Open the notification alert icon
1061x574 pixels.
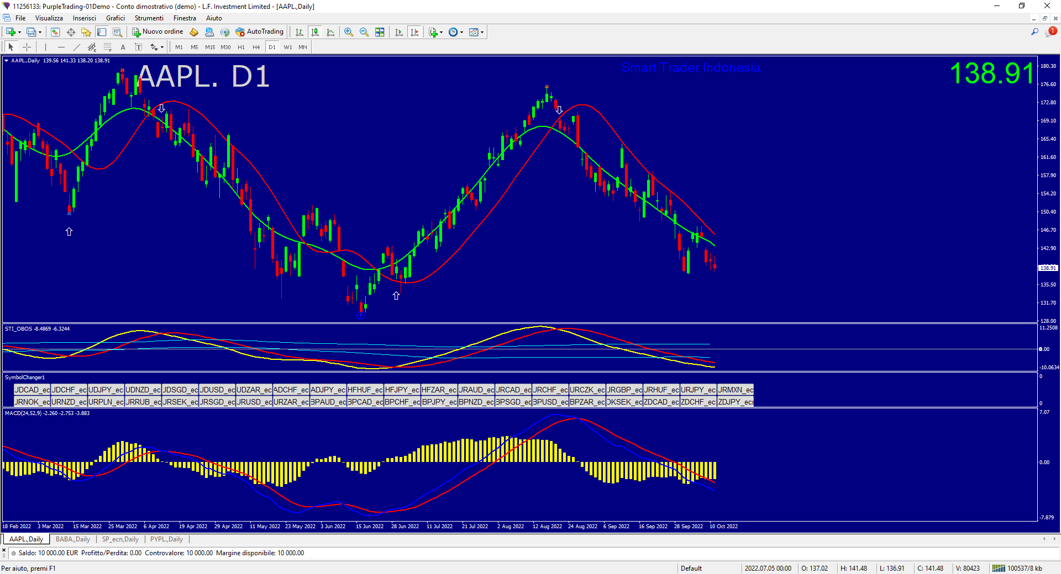coord(1050,32)
